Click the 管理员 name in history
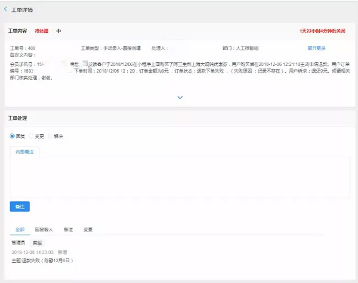This screenshot has width=358, height=283. 18,243
